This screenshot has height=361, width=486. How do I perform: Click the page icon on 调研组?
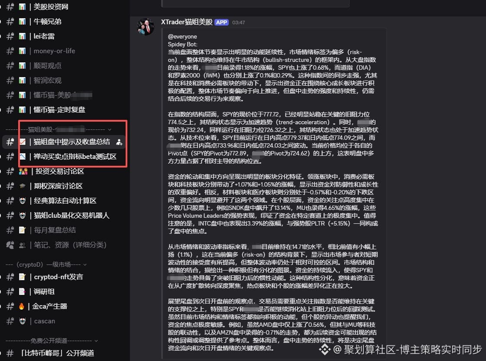click(23, 292)
